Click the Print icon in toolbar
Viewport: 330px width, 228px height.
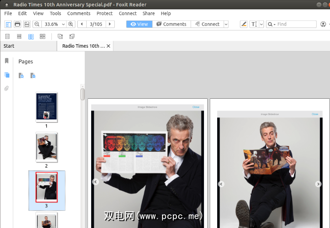18,24
